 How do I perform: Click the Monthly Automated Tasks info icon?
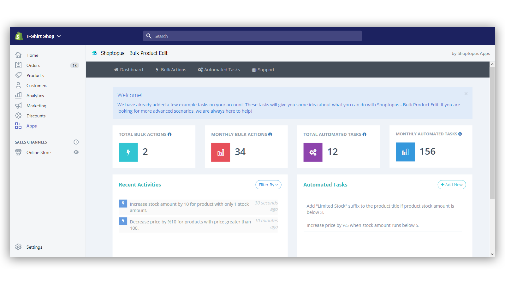(460, 134)
